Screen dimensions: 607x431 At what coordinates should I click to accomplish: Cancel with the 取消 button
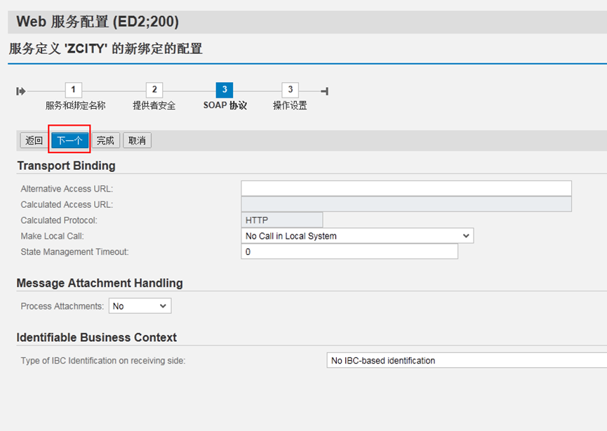137,140
